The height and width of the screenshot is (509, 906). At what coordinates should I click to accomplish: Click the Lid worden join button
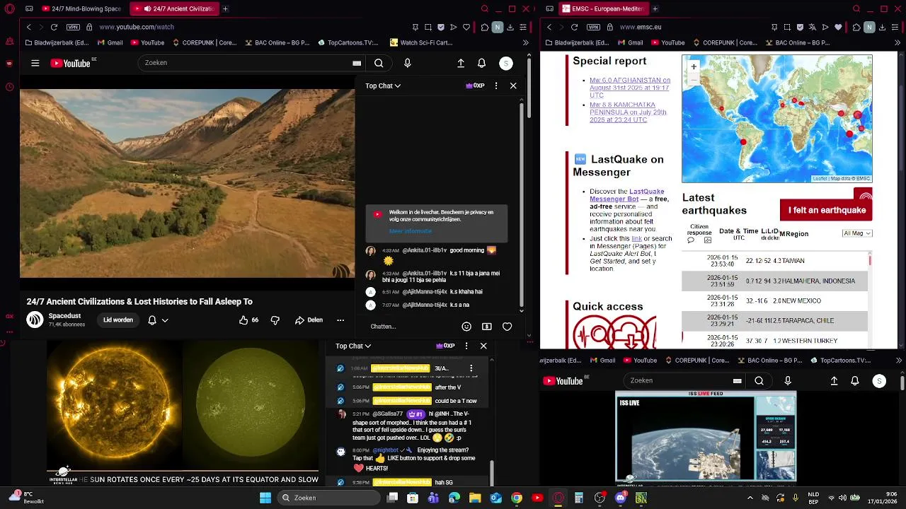(x=118, y=320)
